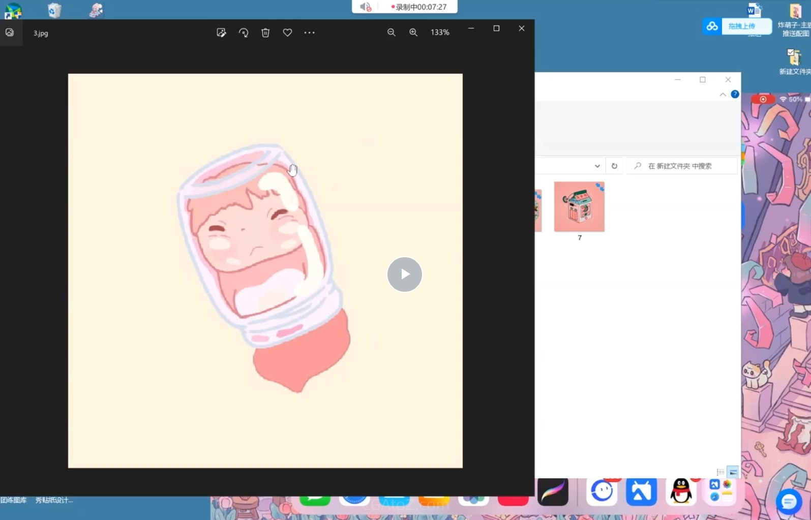Open the blue help question mark icon
Screen dimensions: 811x520
point(735,94)
